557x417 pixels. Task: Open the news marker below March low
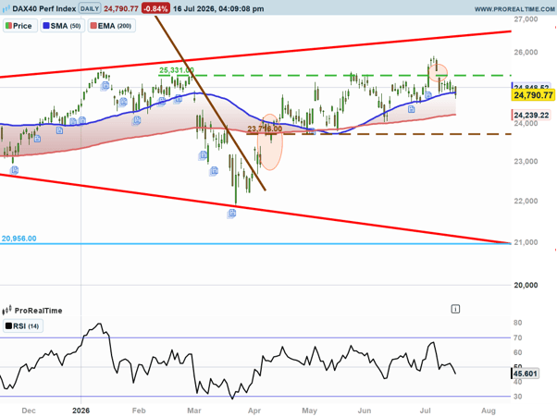[x=232, y=214]
